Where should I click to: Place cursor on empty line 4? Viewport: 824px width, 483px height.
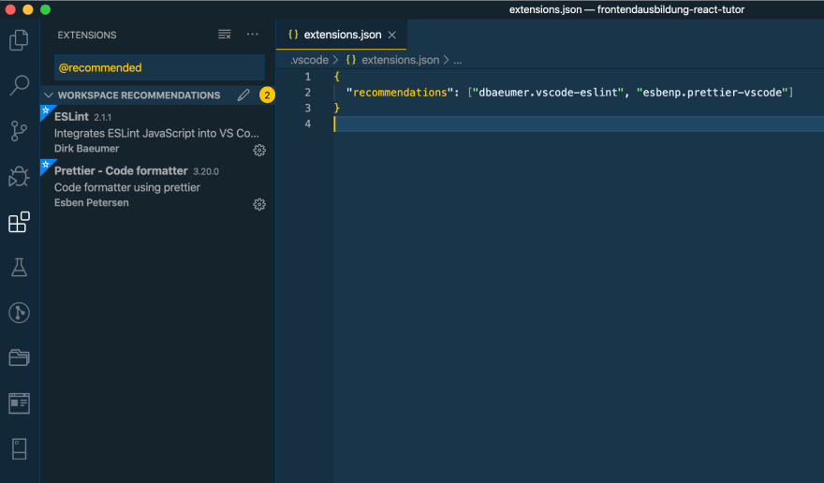(578, 124)
